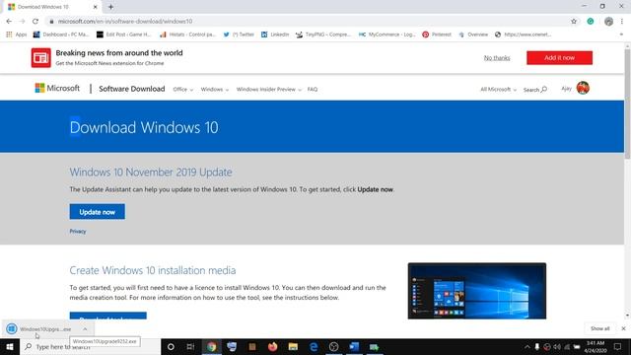Open the Dashboard bookmark
Viewport: 631px width, 355px height.
[x=61, y=35]
